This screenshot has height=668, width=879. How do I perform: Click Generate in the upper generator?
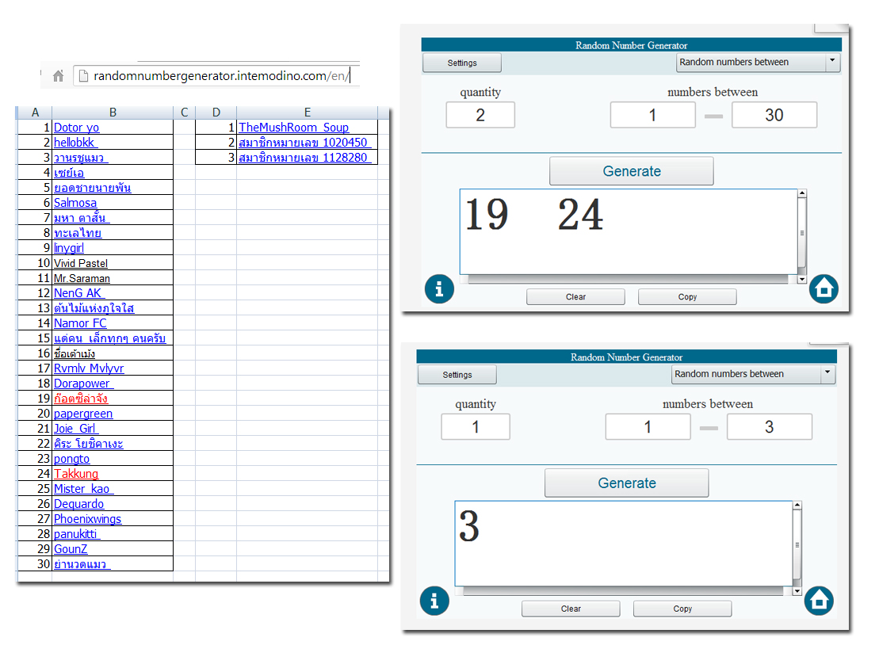coord(631,171)
